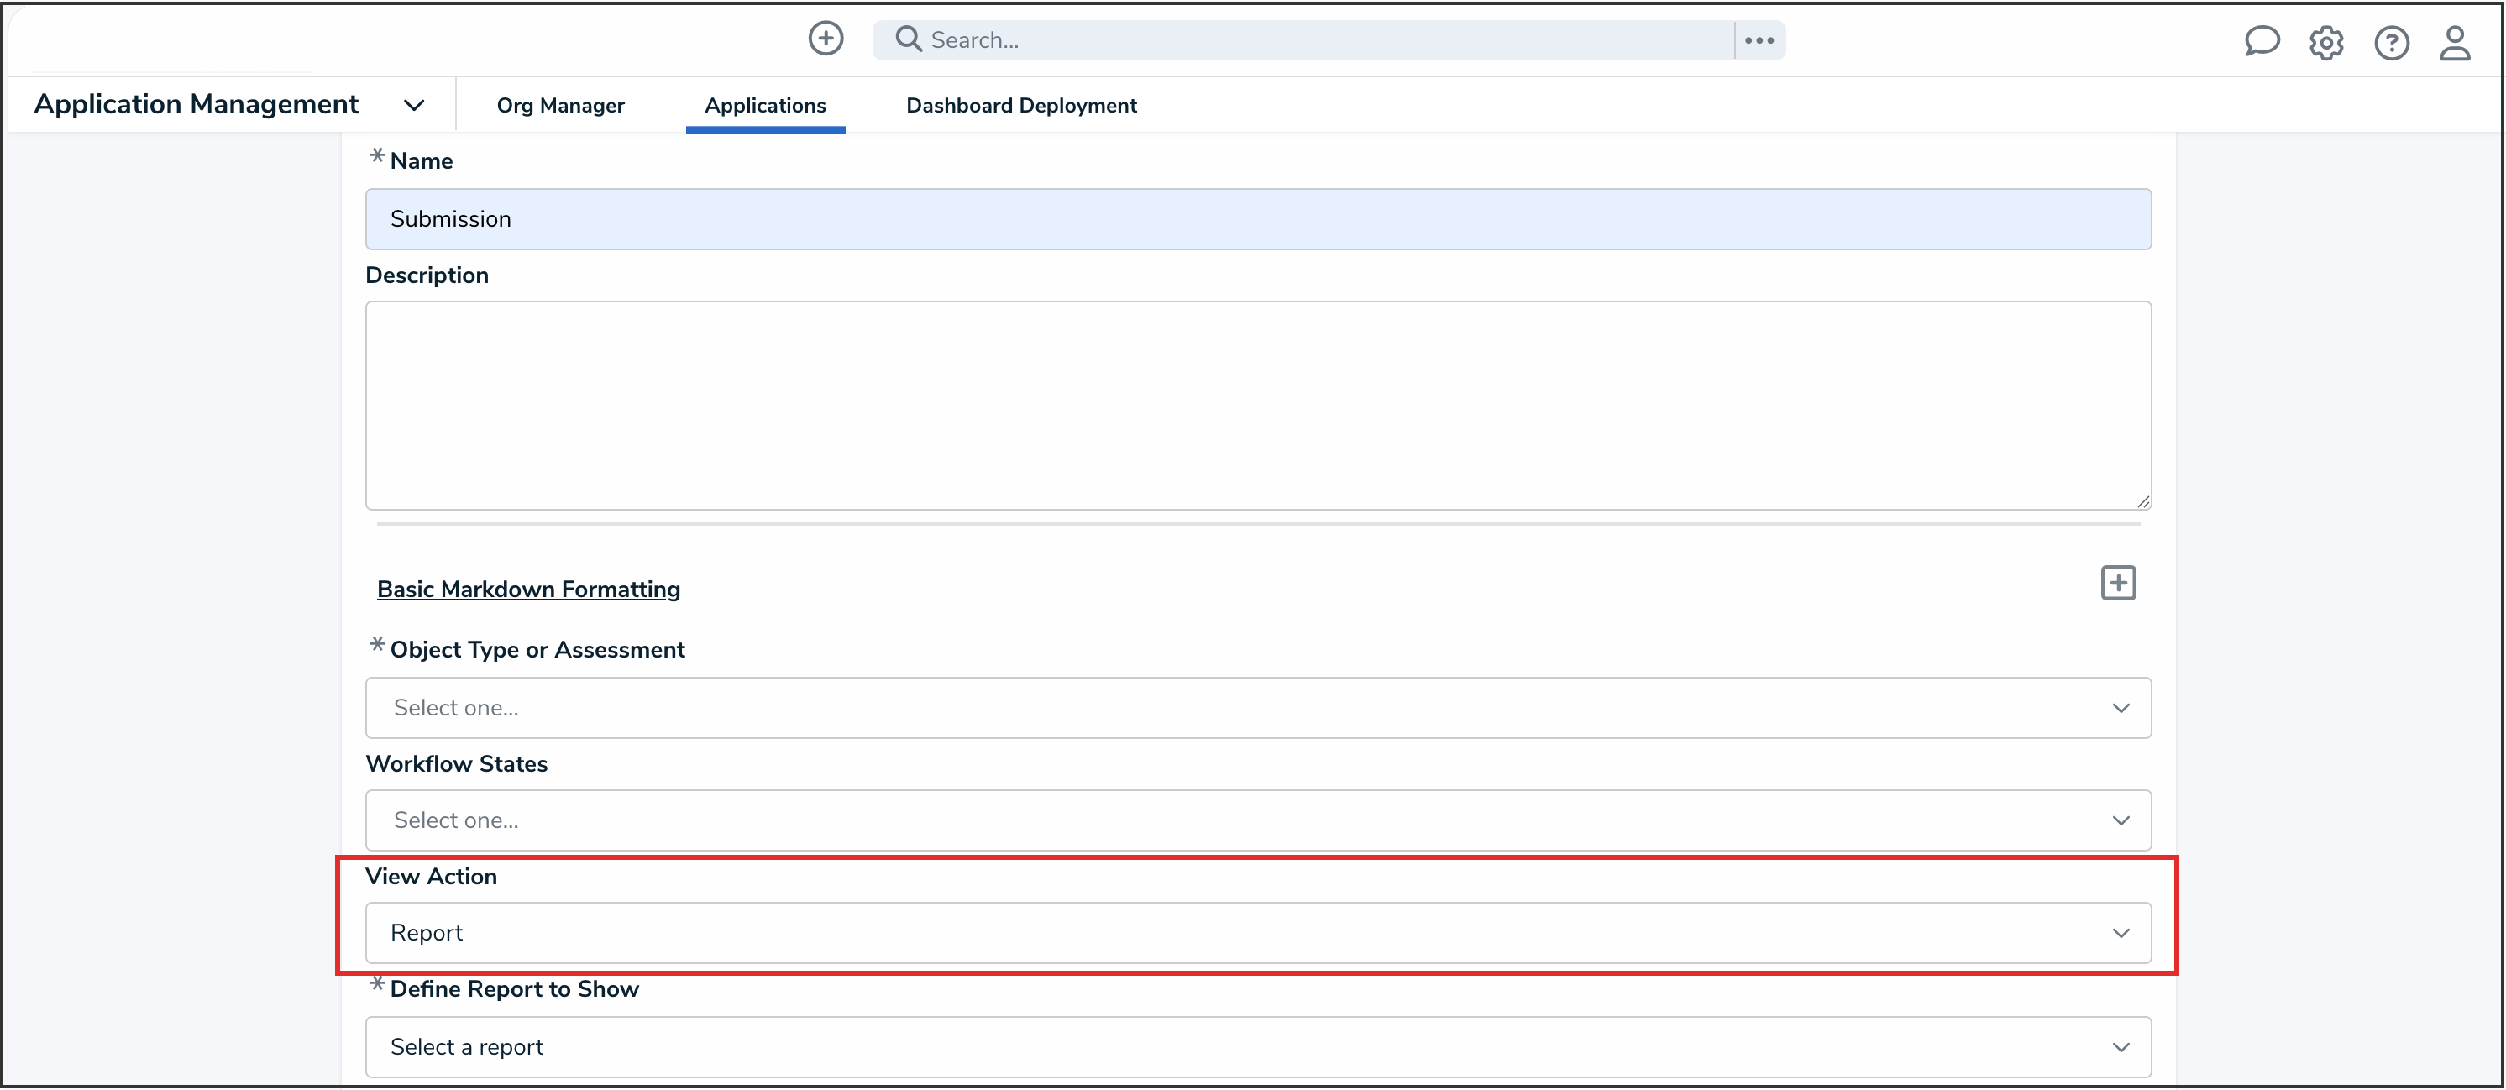Switch to the Dashboard Deployment tab

coord(1020,105)
